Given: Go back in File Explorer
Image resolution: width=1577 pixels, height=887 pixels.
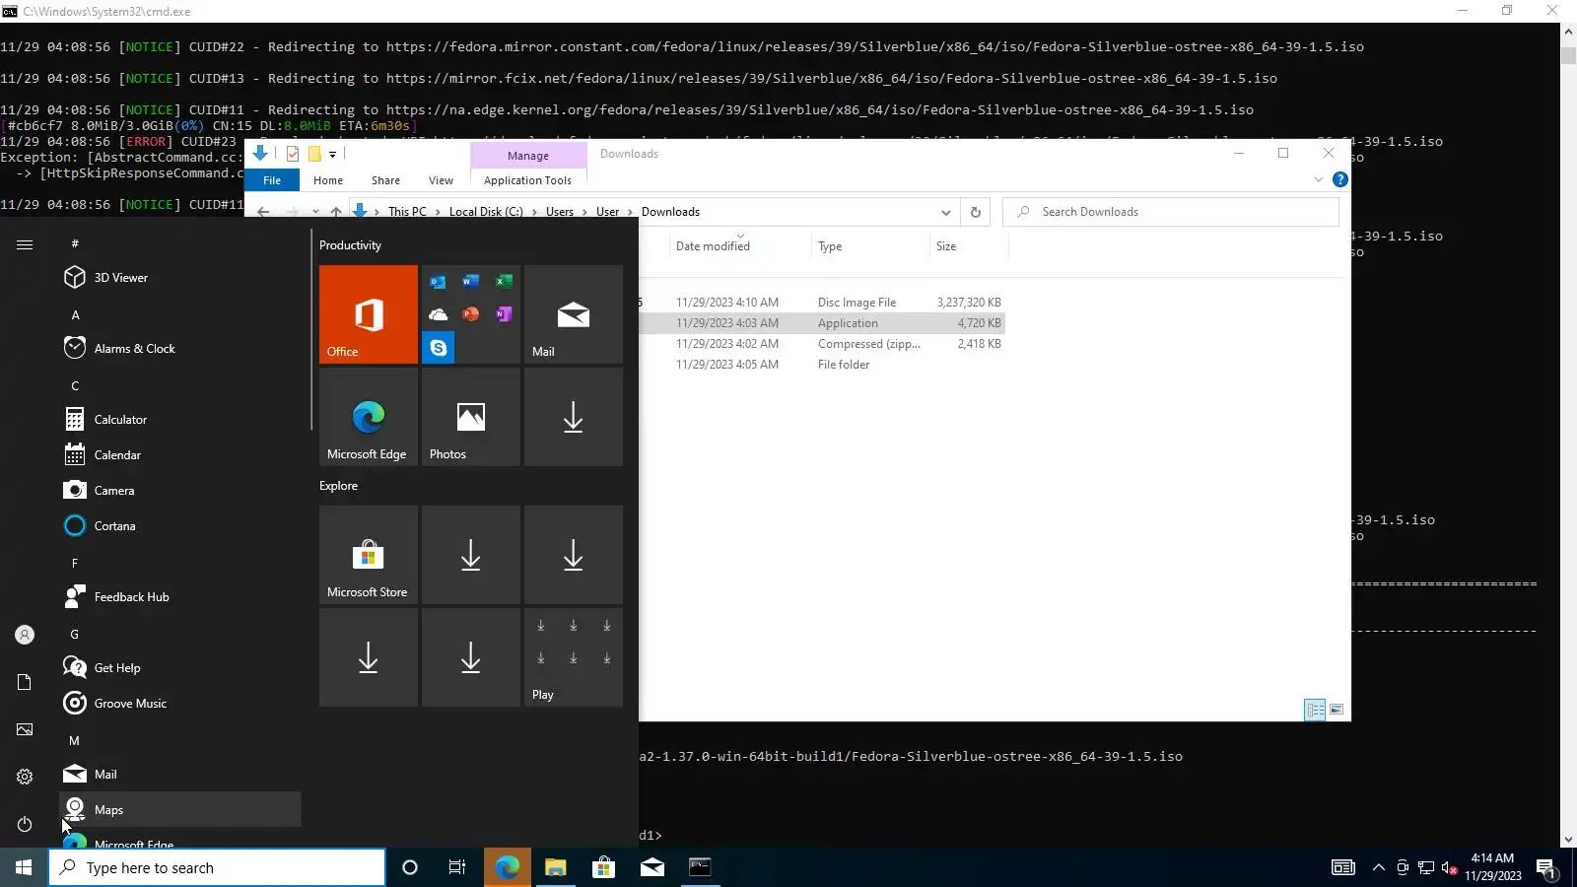Looking at the screenshot, I should tap(263, 212).
